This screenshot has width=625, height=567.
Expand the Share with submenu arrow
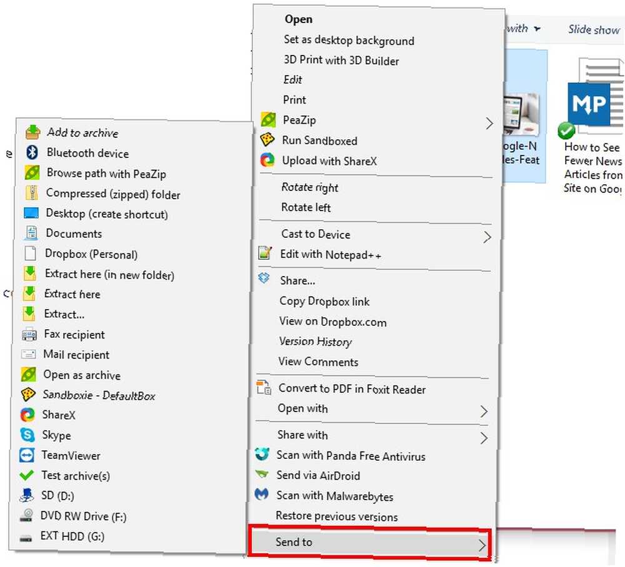click(484, 438)
